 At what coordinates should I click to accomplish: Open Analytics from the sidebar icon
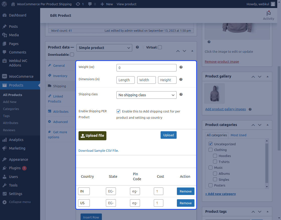tap(5, 139)
